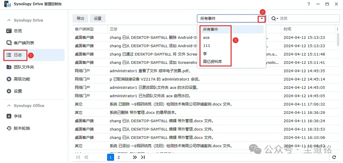Open 客户端列表 client list page

point(24,43)
